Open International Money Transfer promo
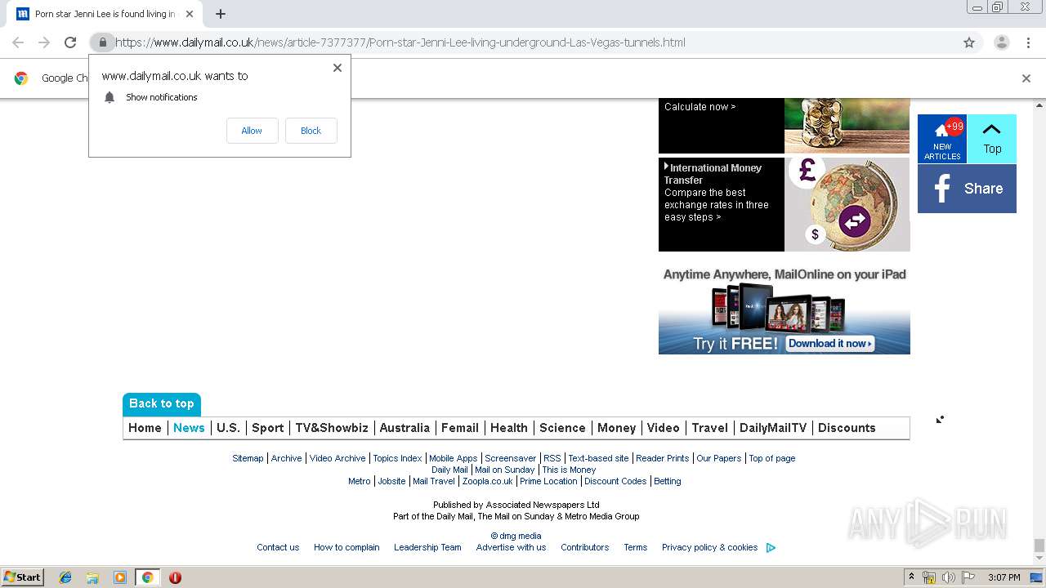The image size is (1046, 588). (x=784, y=204)
